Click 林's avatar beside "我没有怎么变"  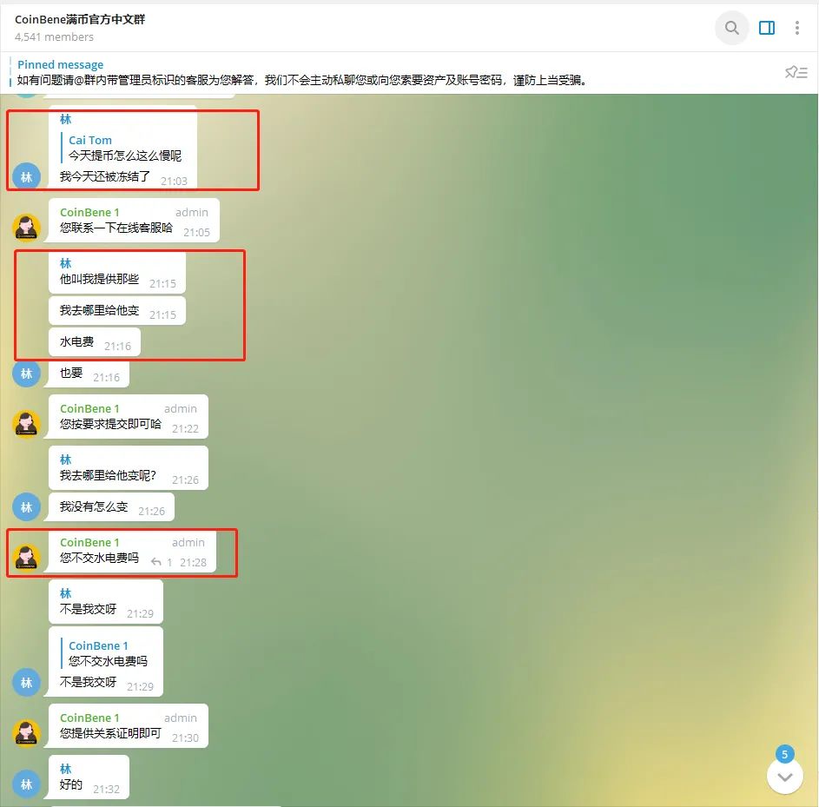click(26, 506)
